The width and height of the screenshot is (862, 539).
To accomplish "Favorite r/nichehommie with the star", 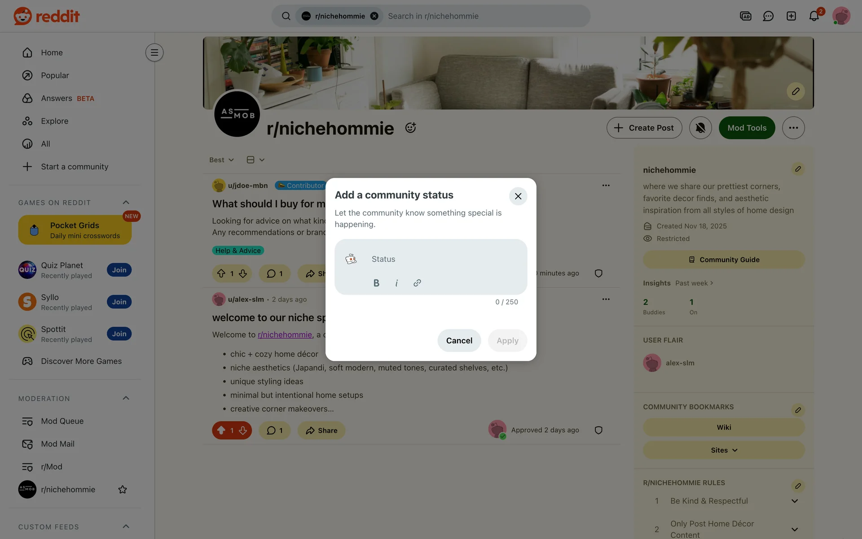I will [123, 490].
